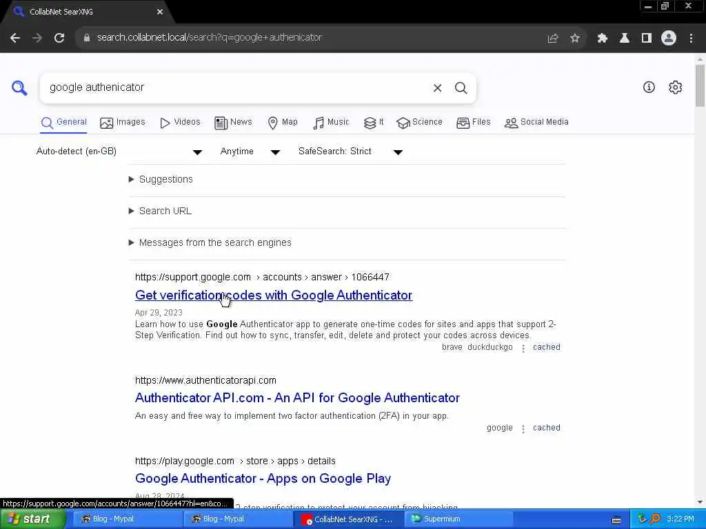Click the orange magnifier tray icon
The height and width of the screenshot is (529, 706).
pos(656,519)
